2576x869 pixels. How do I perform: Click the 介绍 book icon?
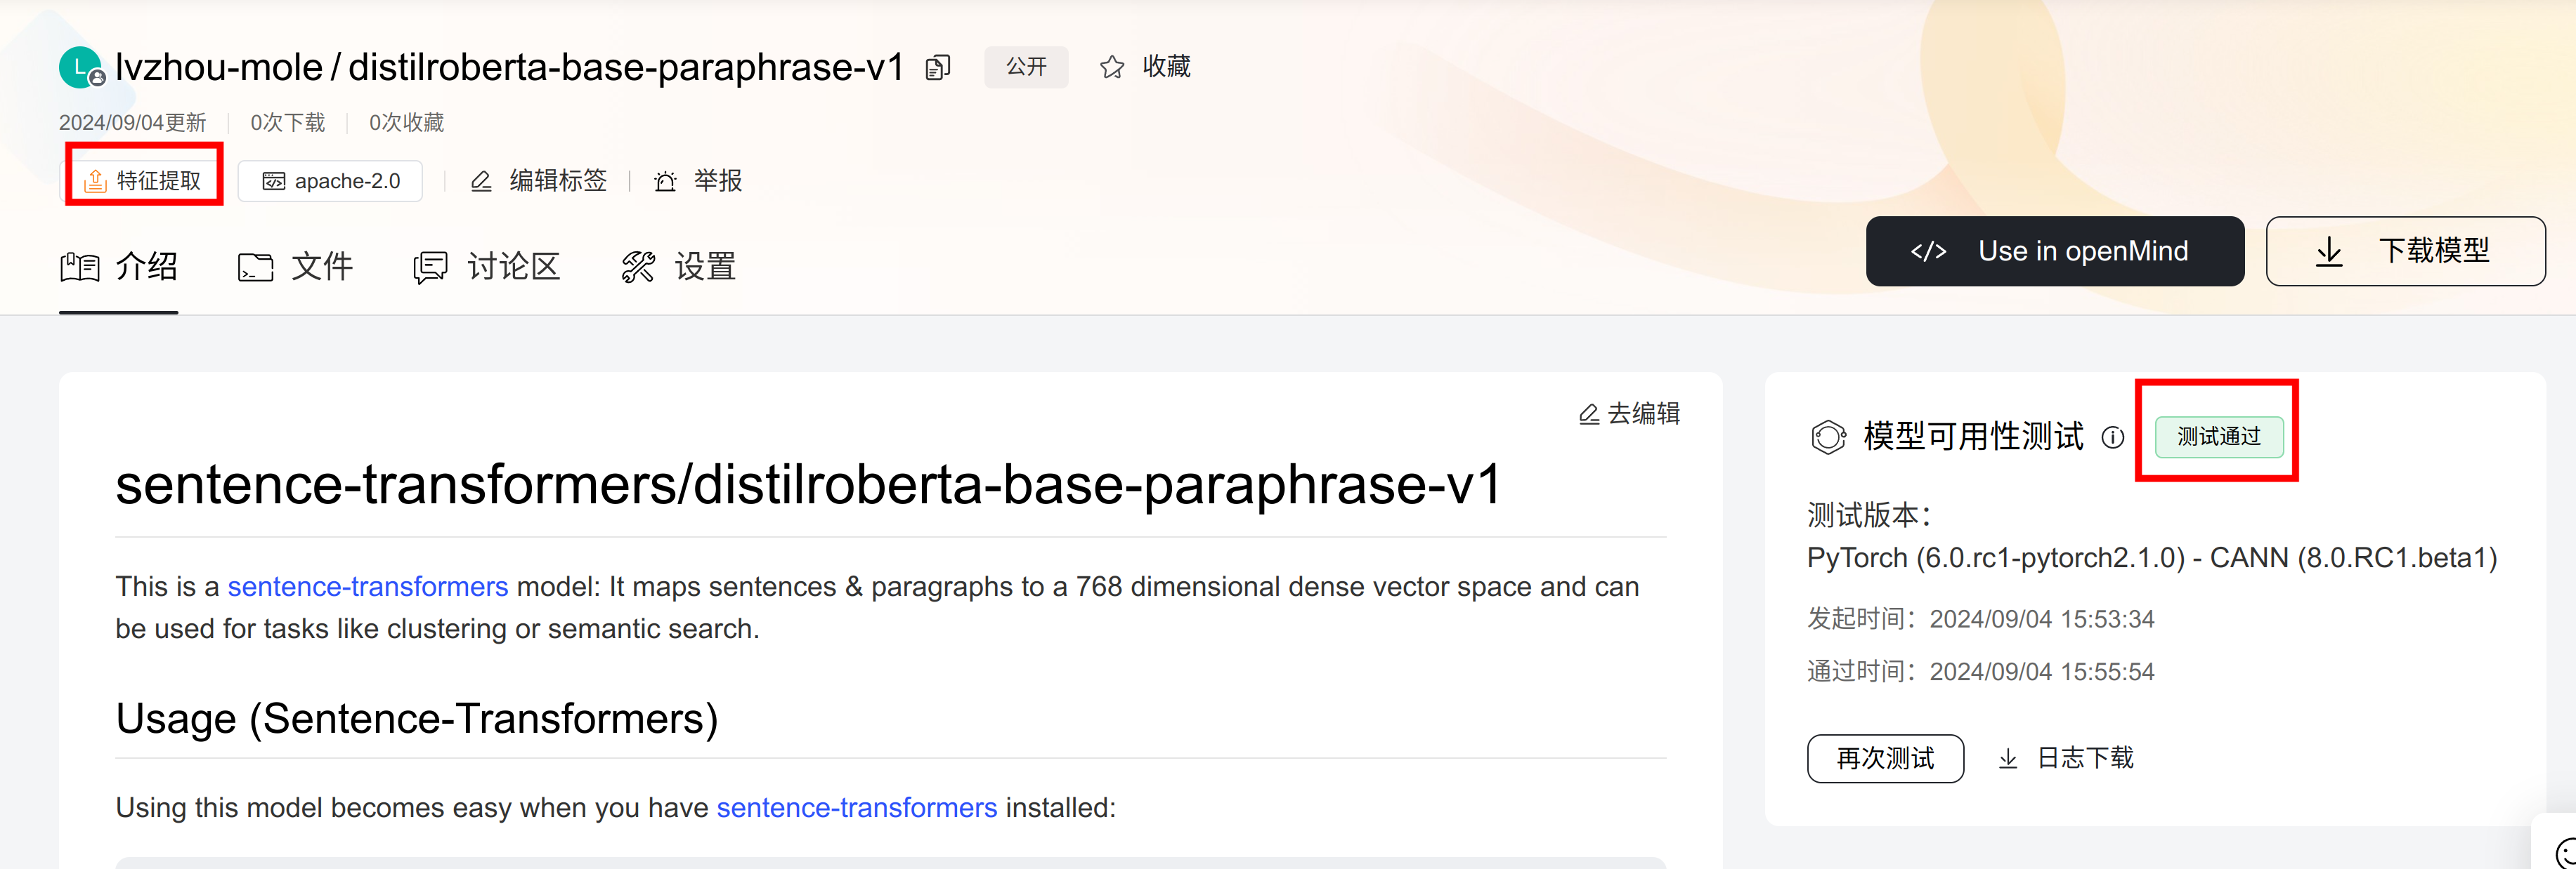click(80, 267)
